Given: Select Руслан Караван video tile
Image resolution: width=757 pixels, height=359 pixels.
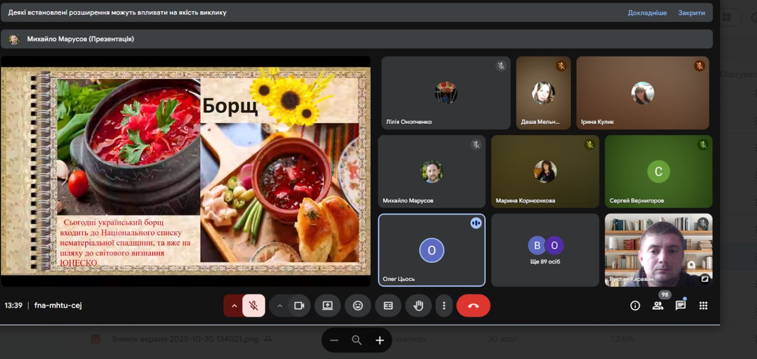Looking at the screenshot, I should point(658,250).
